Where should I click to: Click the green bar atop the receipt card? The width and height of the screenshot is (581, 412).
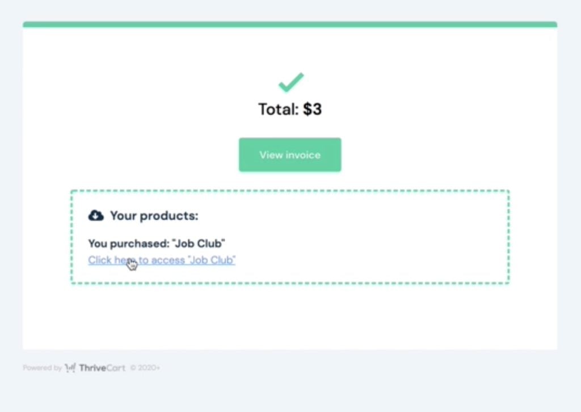click(x=290, y=24)
